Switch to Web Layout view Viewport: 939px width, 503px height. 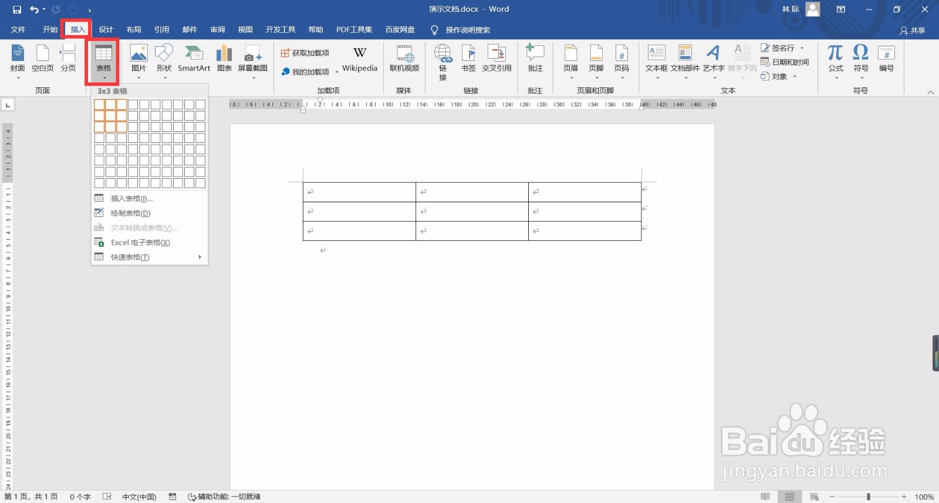[x=814, y=497]
